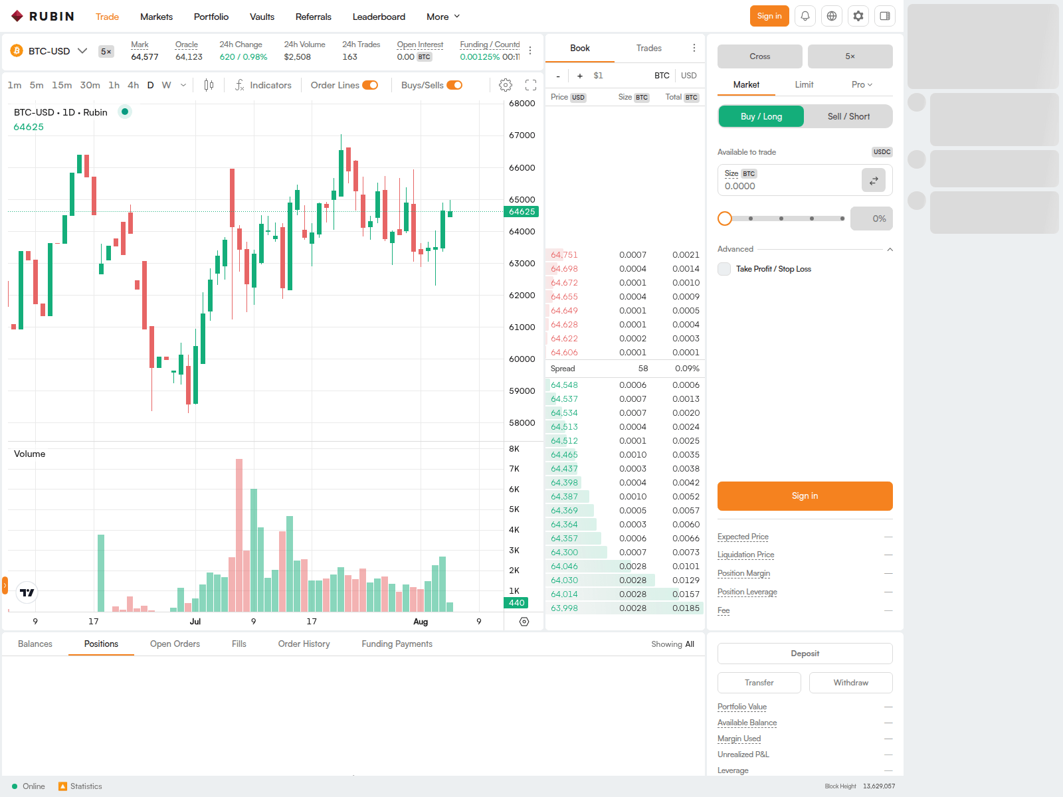1063x797 pixels.
Task: Swap size currency with arrows icon
Action: tap(874, 180)
